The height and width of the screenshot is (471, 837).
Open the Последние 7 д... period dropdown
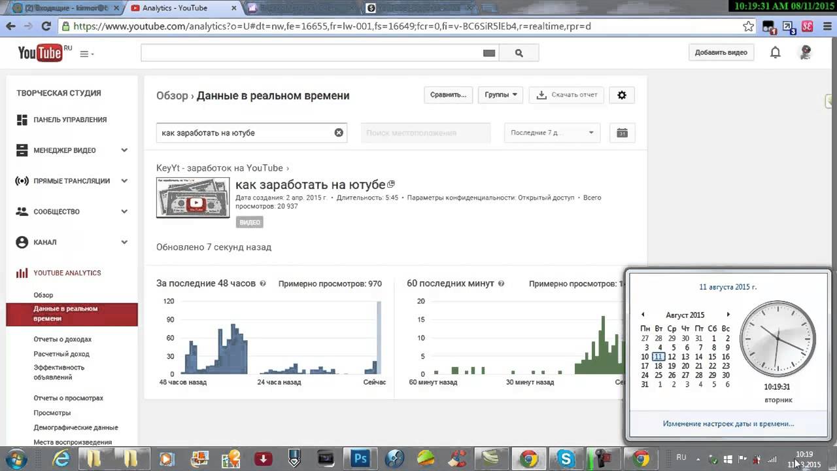click(553, 133)
